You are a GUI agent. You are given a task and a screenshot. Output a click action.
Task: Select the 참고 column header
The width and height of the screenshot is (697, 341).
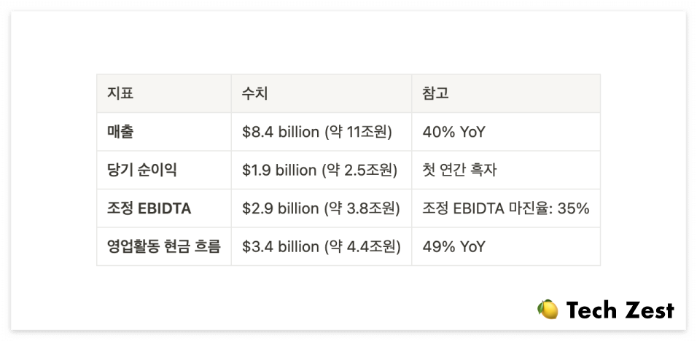pyautogui.click(x=435, y=93)
